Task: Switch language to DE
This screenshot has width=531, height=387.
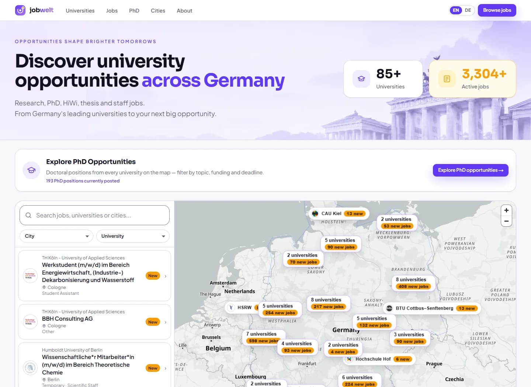Action: 468,10
